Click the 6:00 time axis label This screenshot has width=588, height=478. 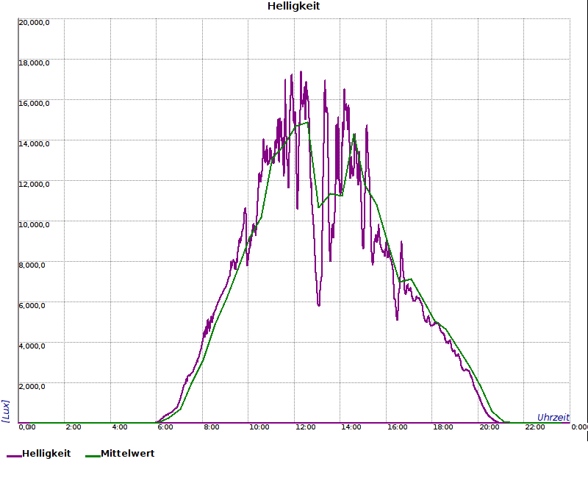point(165,427)
